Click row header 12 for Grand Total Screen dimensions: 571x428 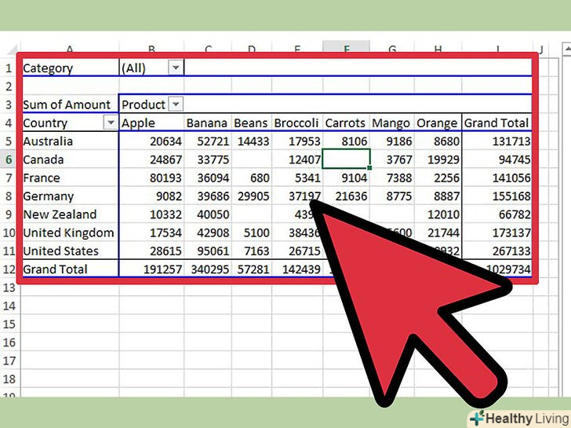point(8,269)
